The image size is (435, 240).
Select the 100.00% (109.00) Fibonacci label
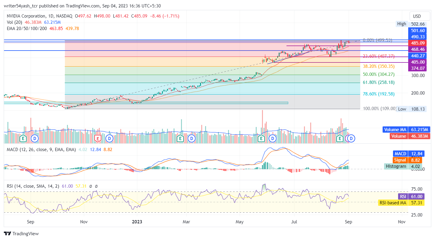[x=380, y=109]
